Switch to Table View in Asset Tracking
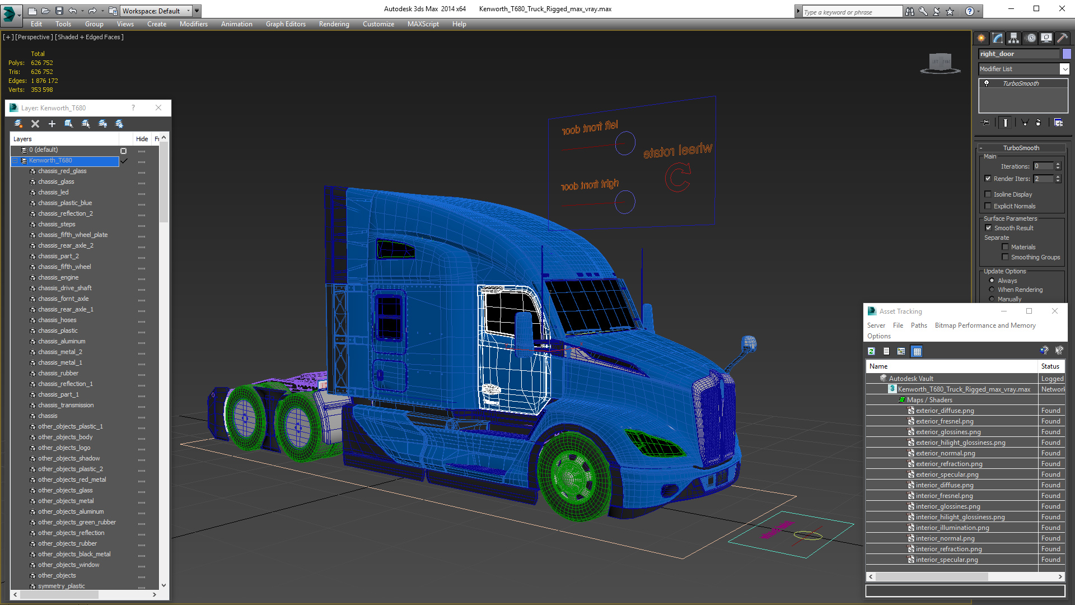Image resolution: width=1075 pixels, height=605 pixels. point(917,351)
